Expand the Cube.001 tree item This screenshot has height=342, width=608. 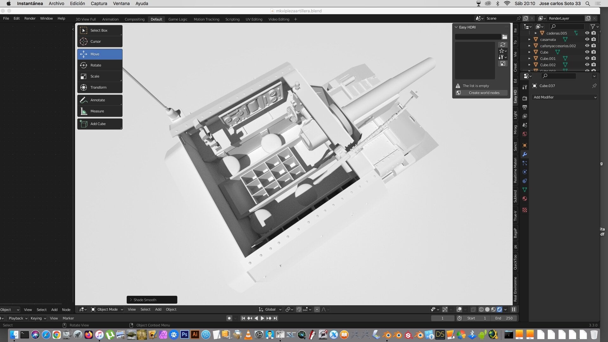[529, 59]
